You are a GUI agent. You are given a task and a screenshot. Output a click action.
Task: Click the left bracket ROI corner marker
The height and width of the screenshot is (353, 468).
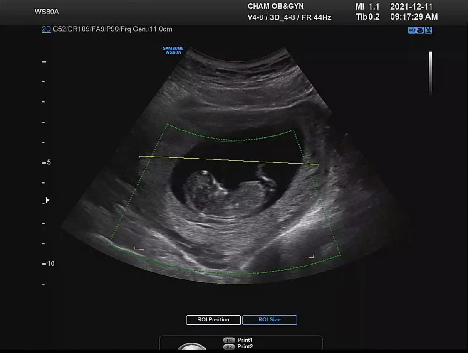pos(139,247)
